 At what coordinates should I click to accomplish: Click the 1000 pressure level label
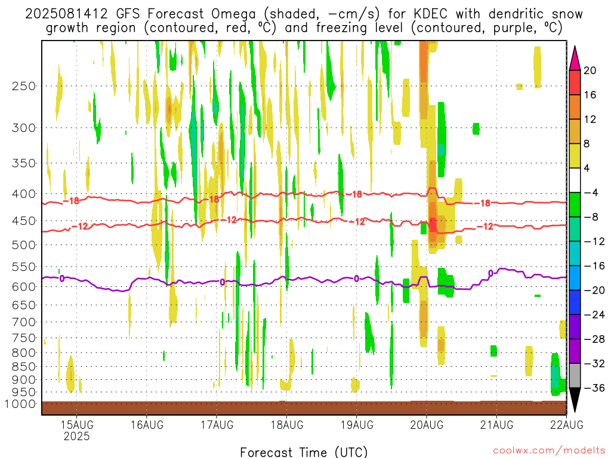pyautogui.click(x=20, y=404)
